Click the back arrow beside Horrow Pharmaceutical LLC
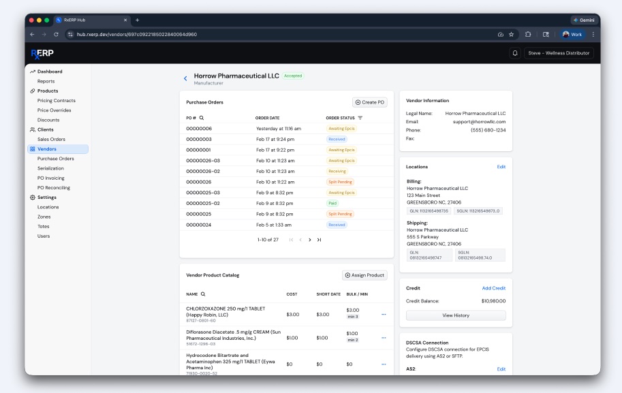This screenshot has width=622, height=393. click(184, 77)
